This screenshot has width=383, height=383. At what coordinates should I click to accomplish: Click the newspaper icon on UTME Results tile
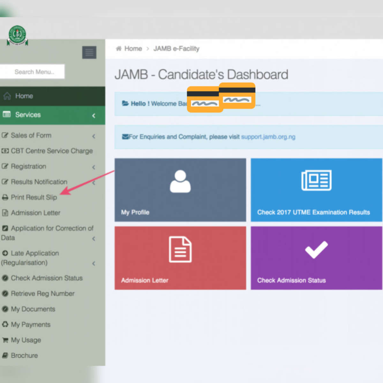click(316, 180)
